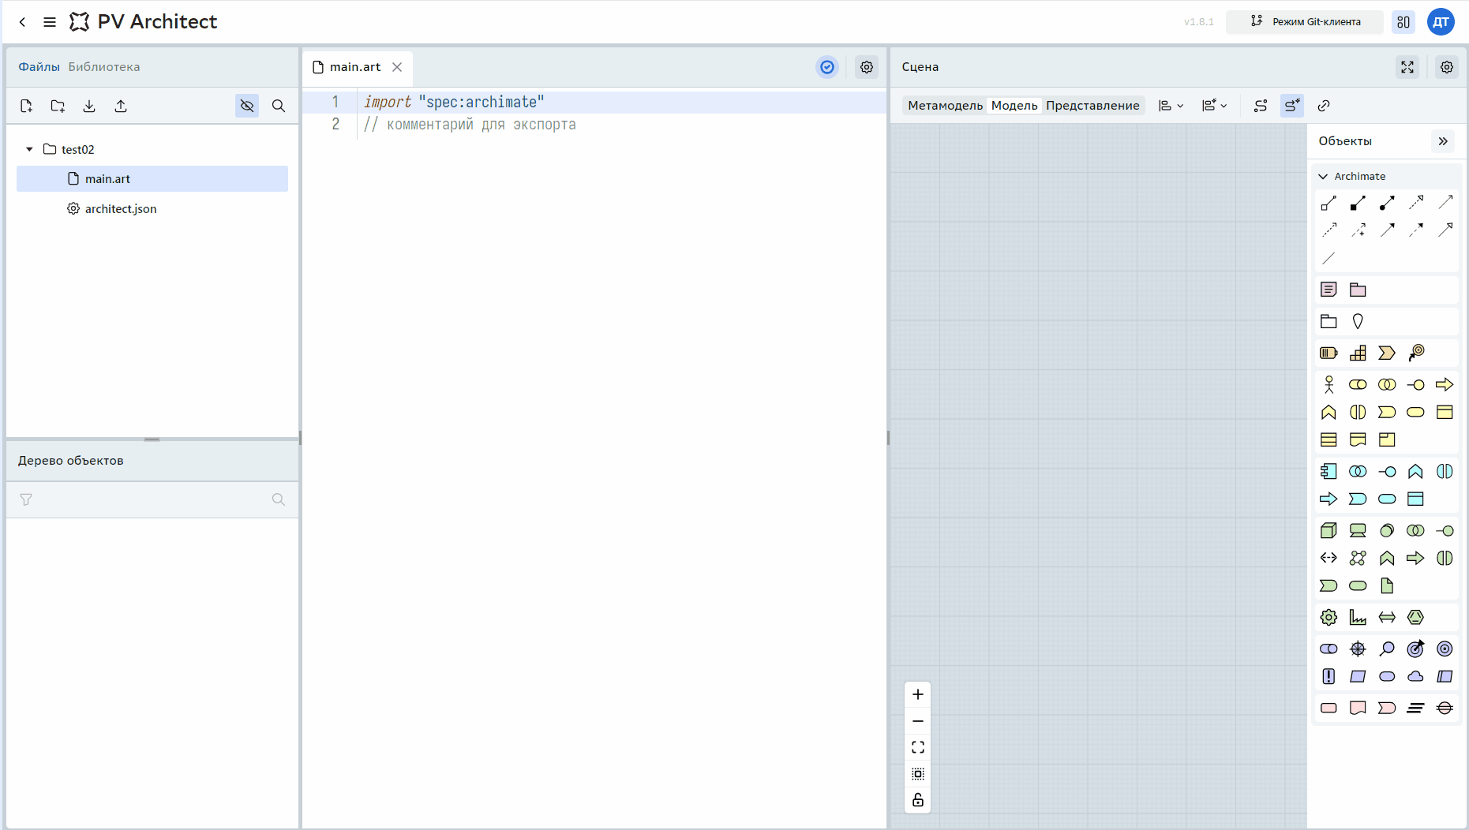Click the filter icon in Дерево объектов
1469x830 pixels.
[26, 499]
